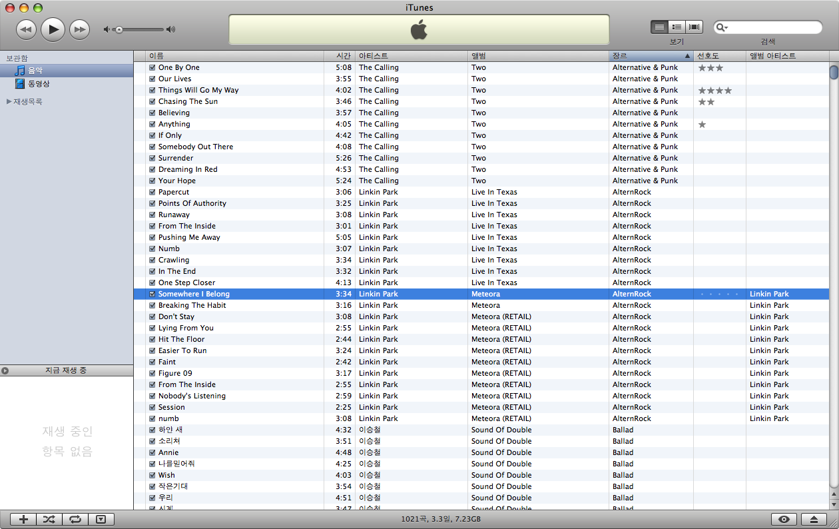
Task: Toggle repeat mode
Action: pyautogui.click(x=75, y=520)
